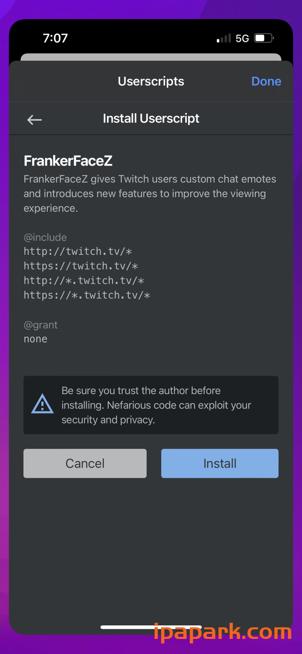Image resolution: width=302 pixels, height=654 pixels.
Task: Open the Userscripts title header
Action: pos(150,81)
